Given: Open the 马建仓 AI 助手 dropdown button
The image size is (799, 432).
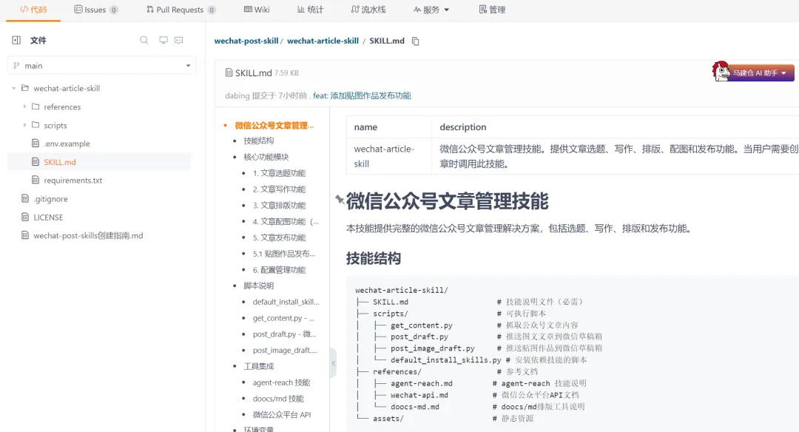Looking at the screenshot, I should pyautogui.click(x=760, y=73).
